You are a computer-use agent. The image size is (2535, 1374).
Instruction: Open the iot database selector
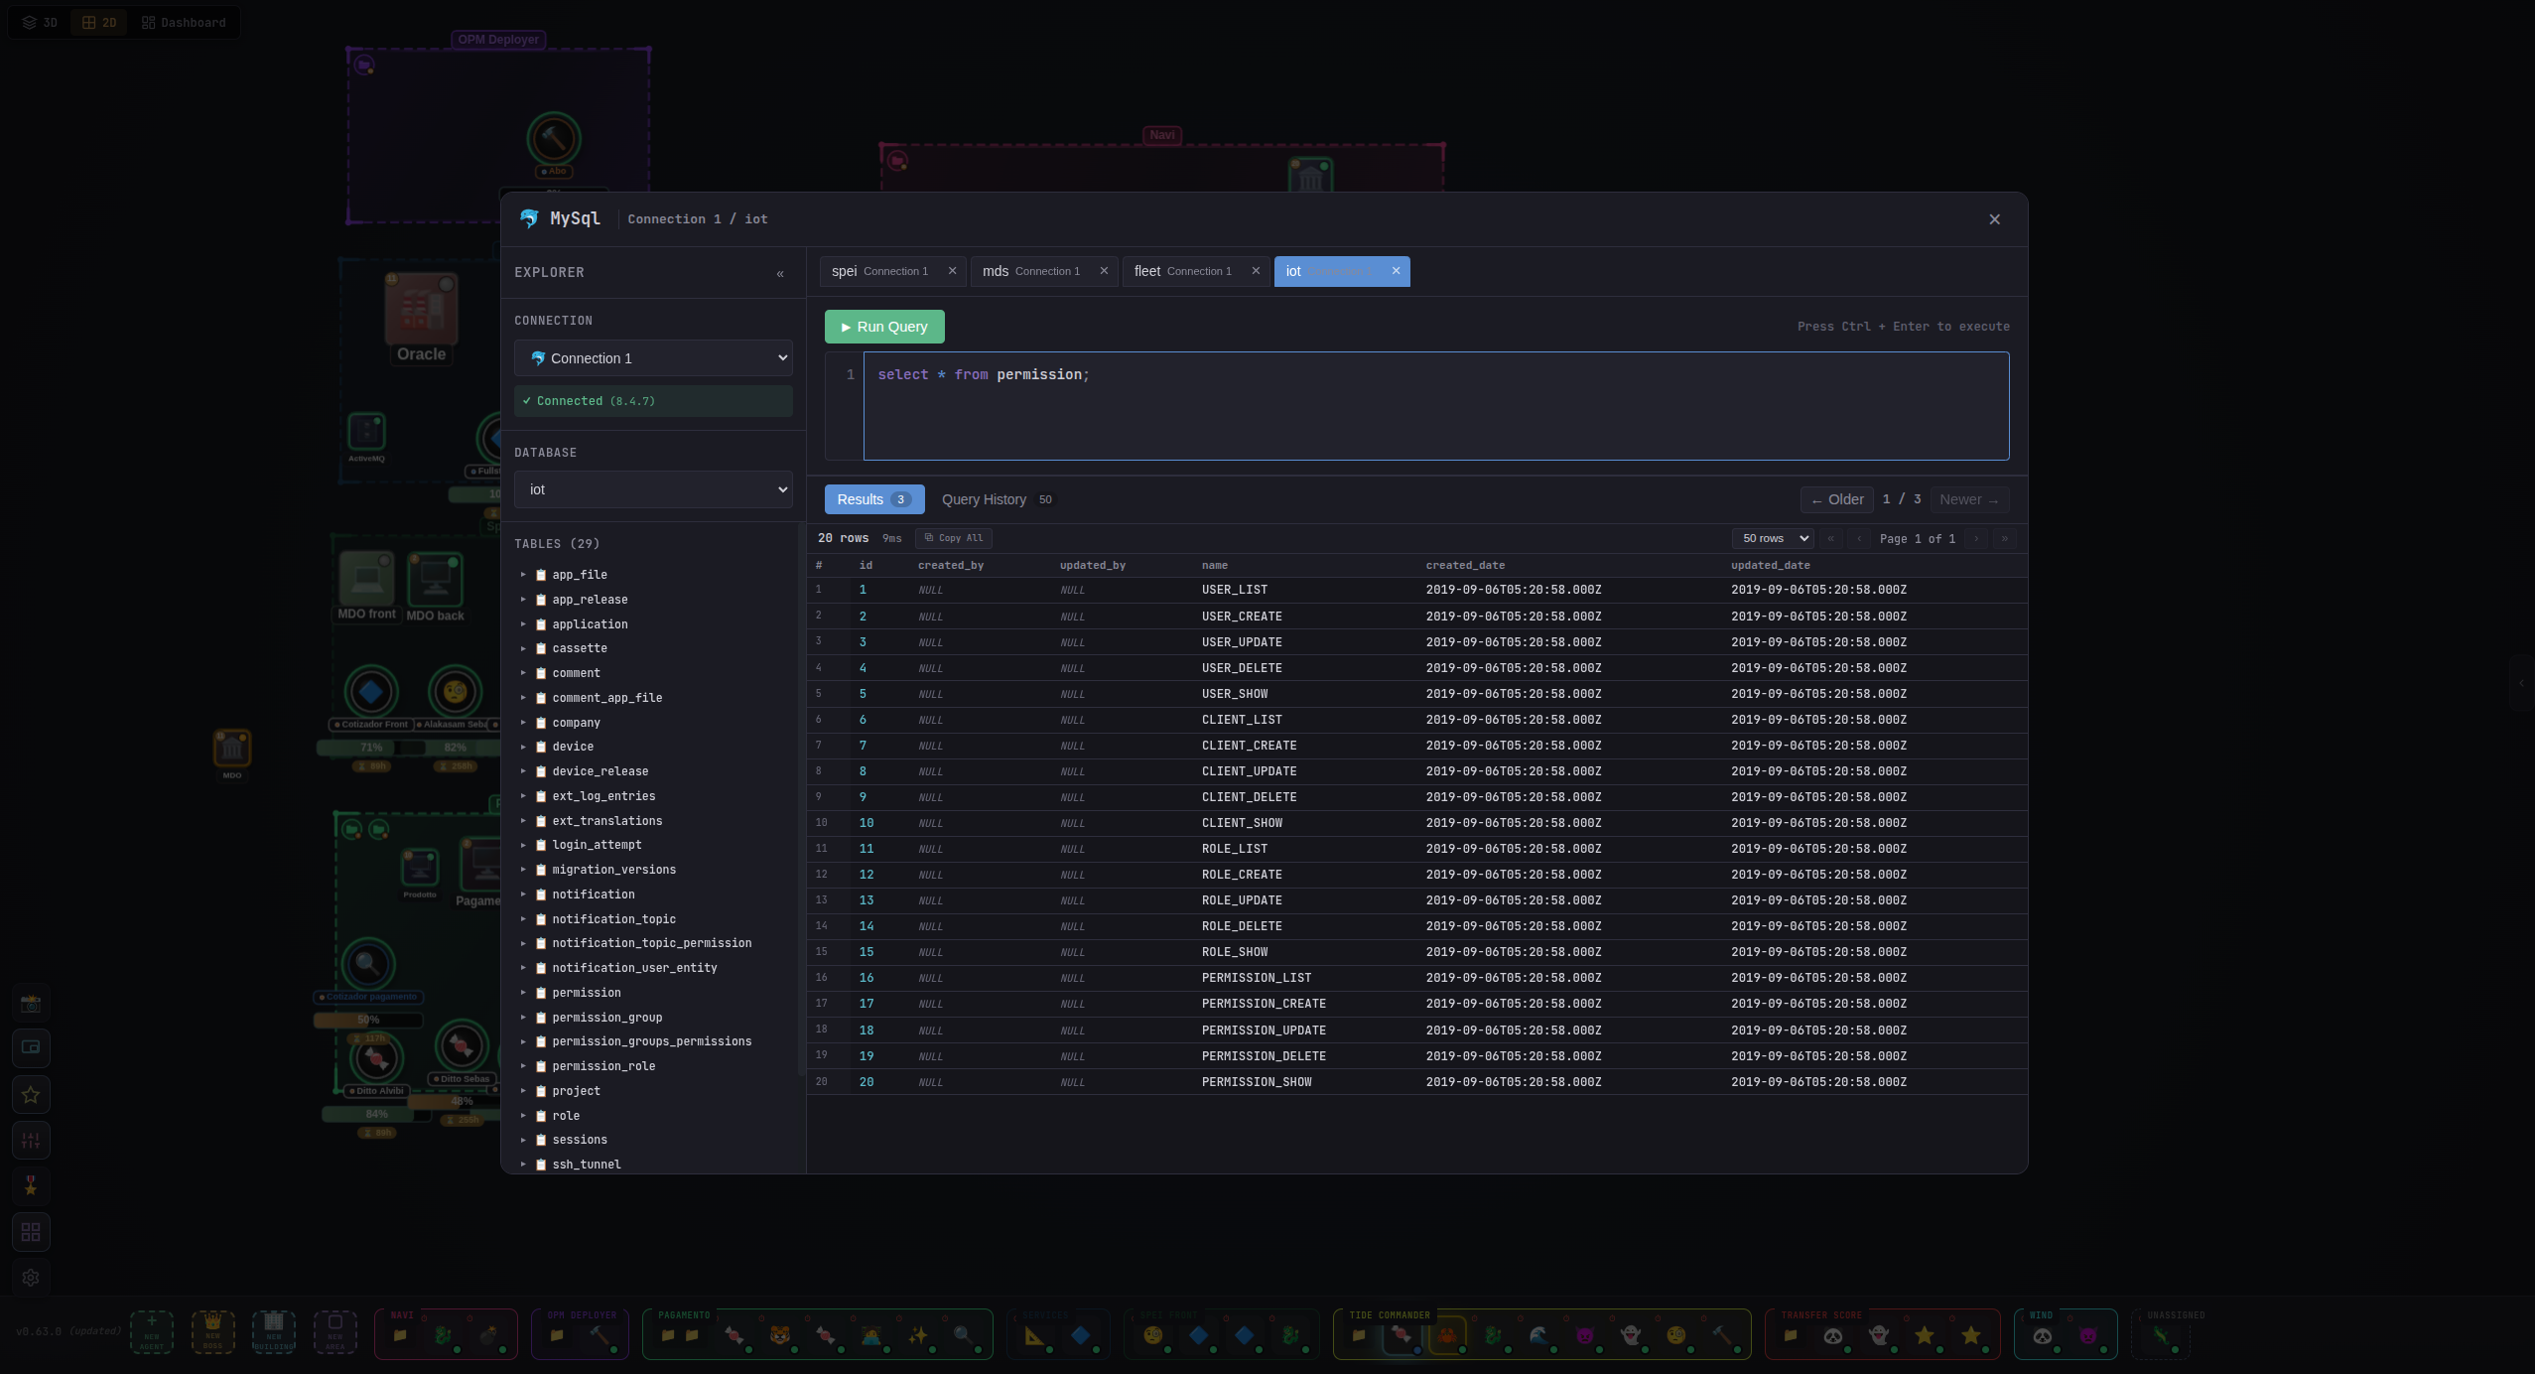coord(652,489)
